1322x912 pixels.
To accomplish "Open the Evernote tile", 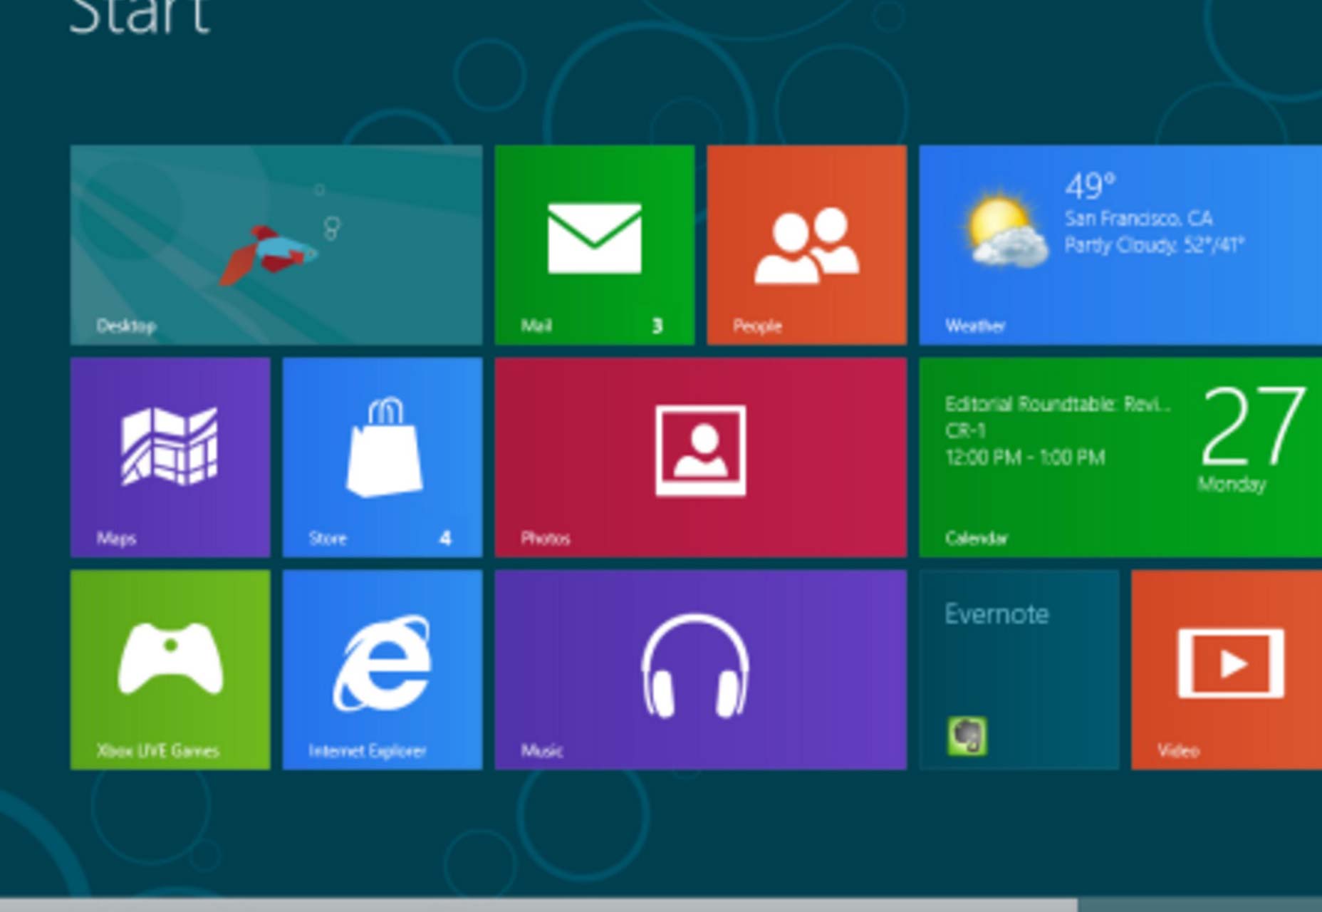I will click(x=1019, y=669).
